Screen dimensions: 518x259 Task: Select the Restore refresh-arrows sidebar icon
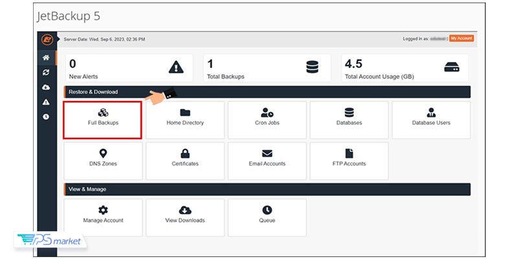pos(47,73)
